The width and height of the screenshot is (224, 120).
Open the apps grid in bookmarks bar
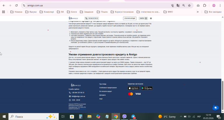3,12
